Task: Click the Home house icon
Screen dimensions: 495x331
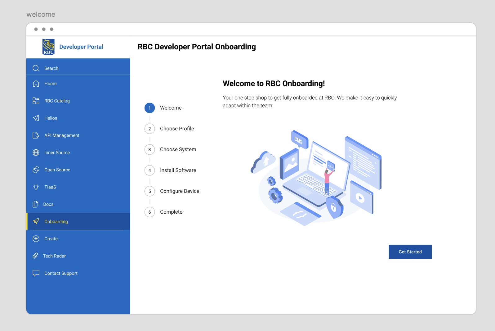Action: (x=36, y=84)
